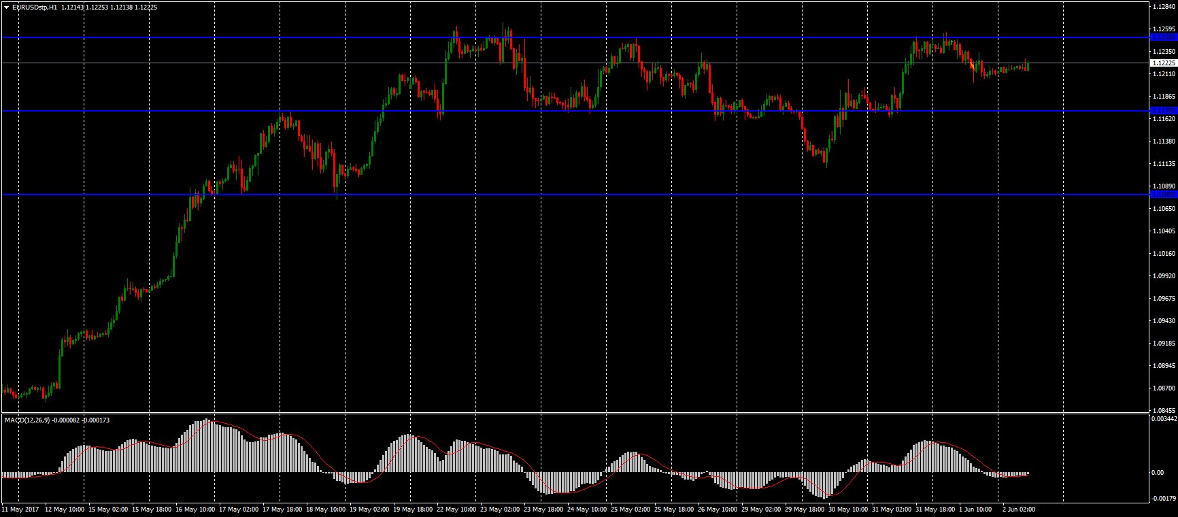1178x517 pixels.
Task: Click the 1.08700 price scale label
Action: [1165, 388]
